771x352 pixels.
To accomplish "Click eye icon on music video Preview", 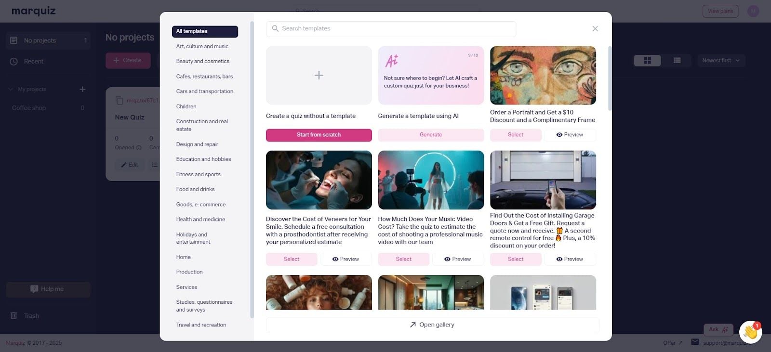I will pyautogui.click(x=447, y=259).
